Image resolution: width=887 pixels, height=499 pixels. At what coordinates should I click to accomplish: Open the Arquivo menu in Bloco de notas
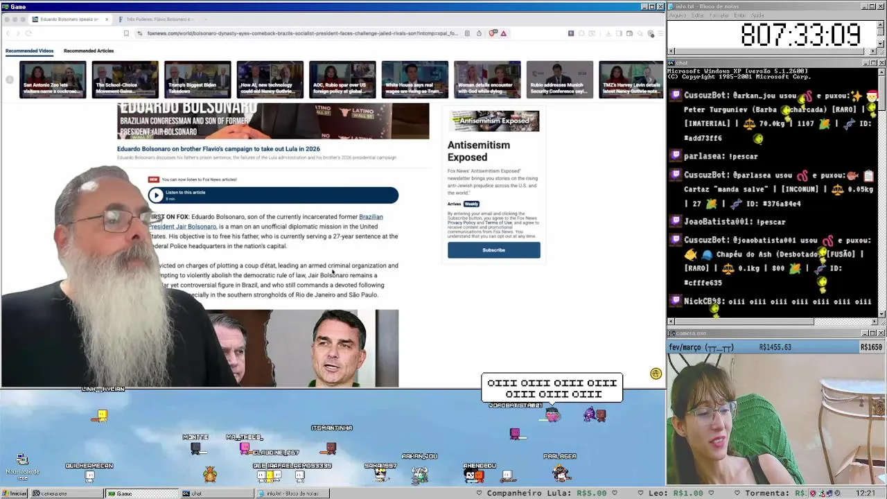pos(677,15)
